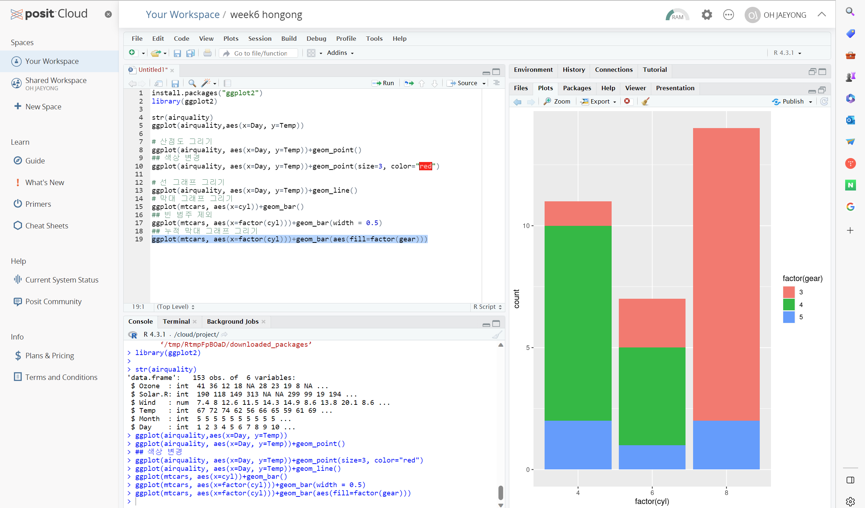Open the find/replace magnifier icon
Screen dimensions: 865x508
click(x=192, y=84)
